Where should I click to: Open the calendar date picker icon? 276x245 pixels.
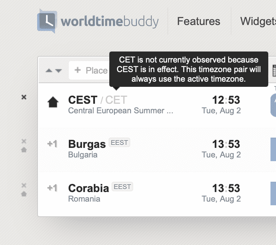pos(274,70)
